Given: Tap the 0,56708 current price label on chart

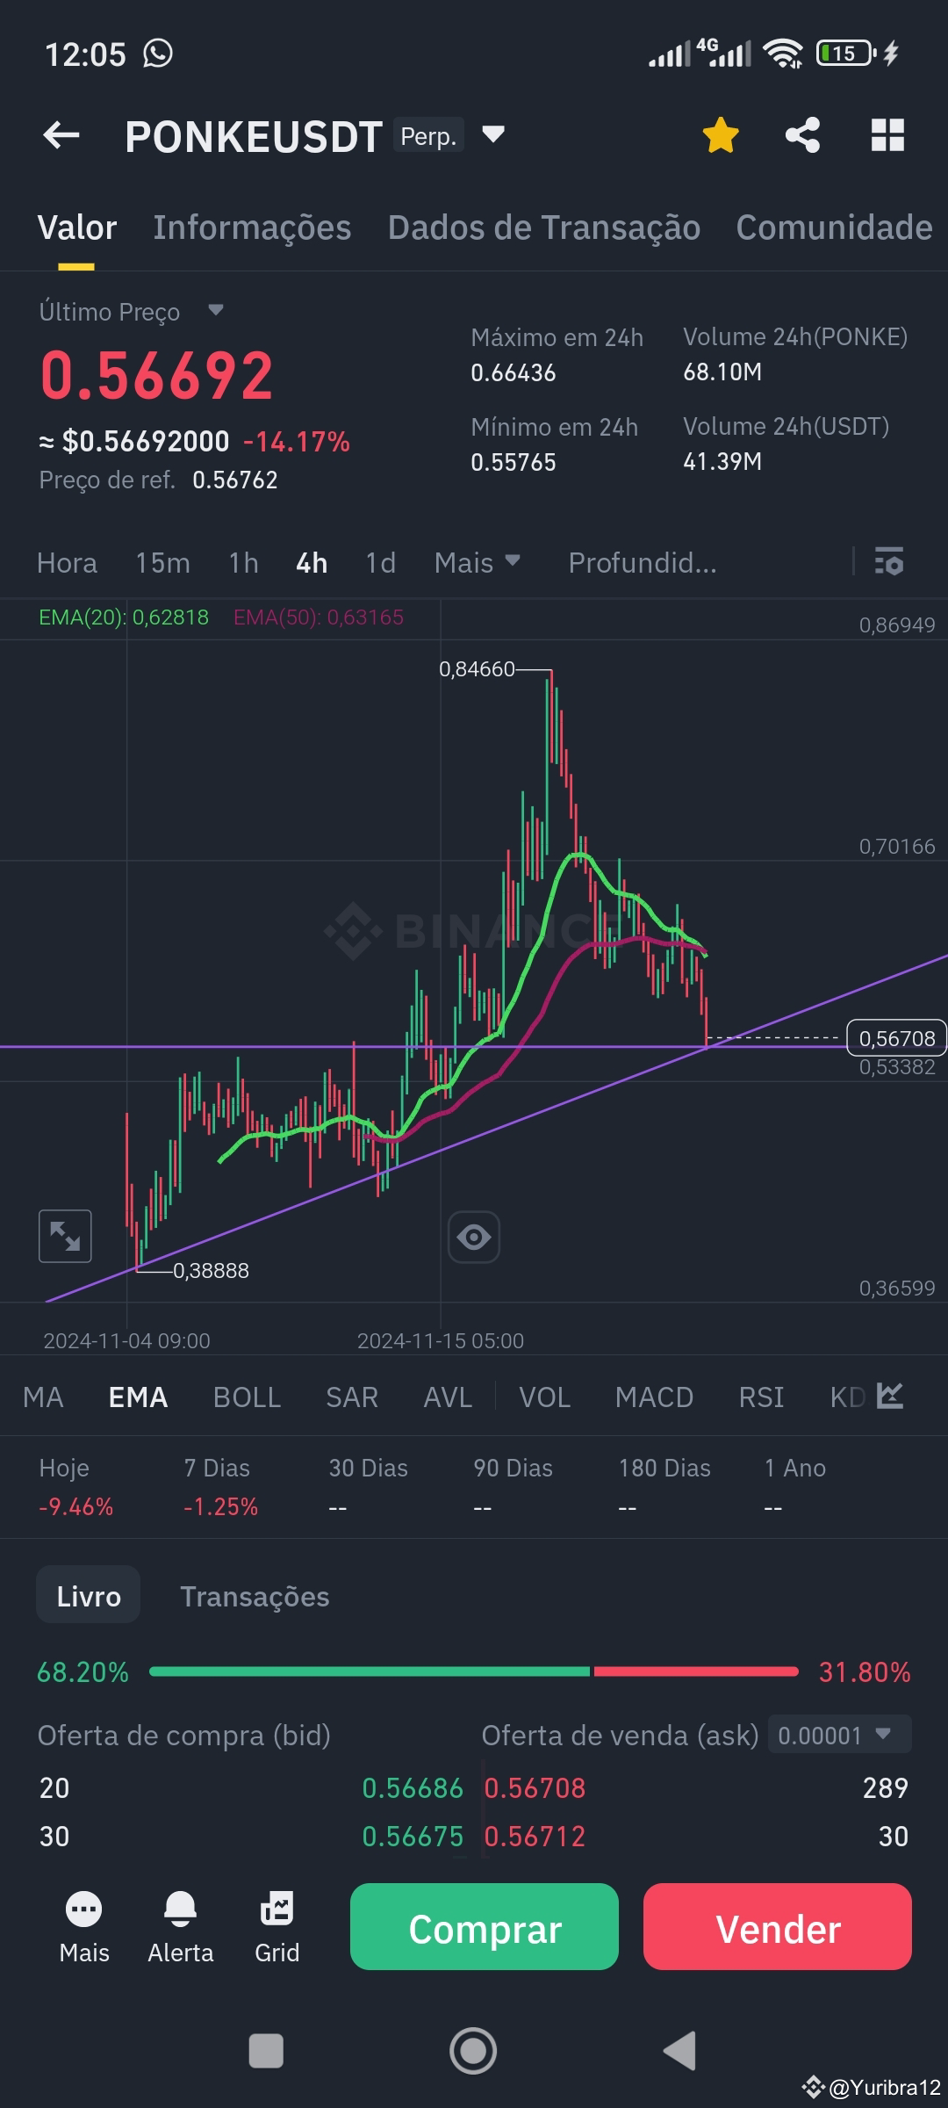Looking at the screenshot, I should [x=896, y=1038].
